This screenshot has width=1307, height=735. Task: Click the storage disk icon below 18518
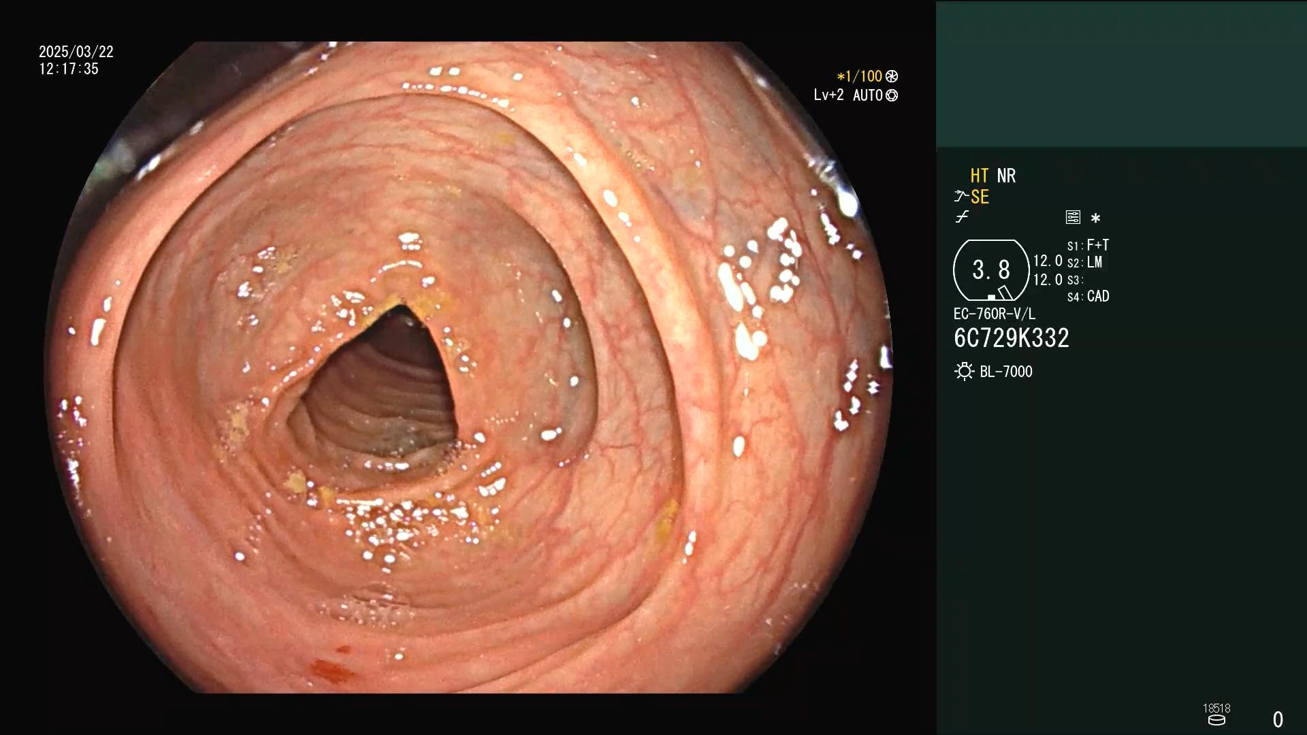[1216, 720]
